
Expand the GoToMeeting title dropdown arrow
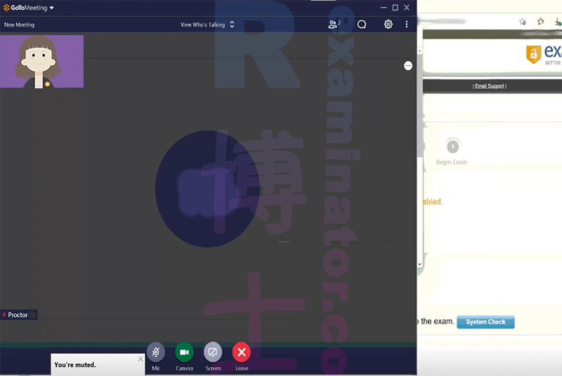(51, 8)
